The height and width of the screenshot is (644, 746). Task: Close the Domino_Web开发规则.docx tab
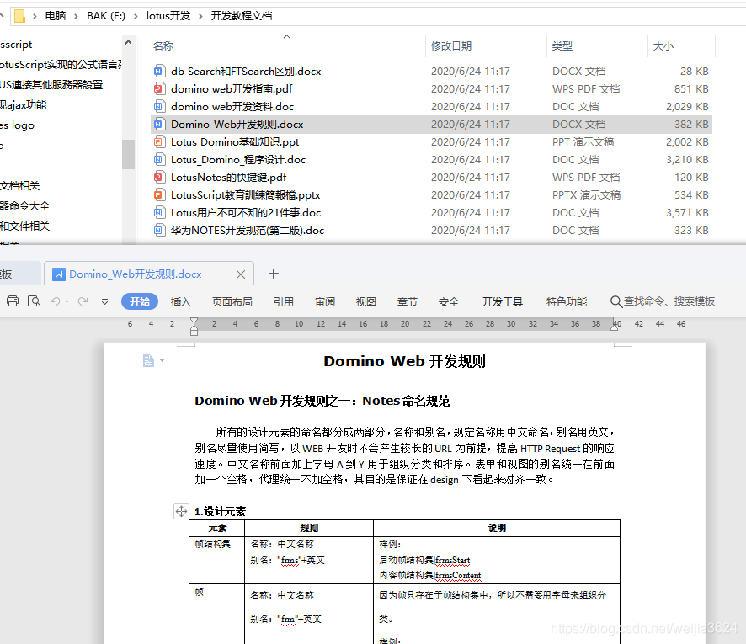coord(241,274)
